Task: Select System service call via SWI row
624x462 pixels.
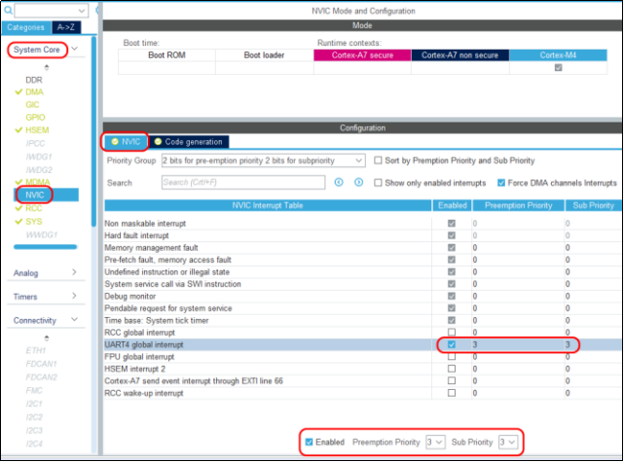Action: (x=363, y=284)
